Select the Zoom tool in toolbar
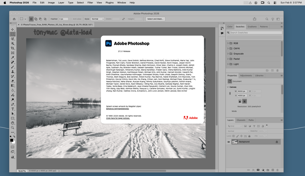The image size is (305, 176). click(13, 128)
